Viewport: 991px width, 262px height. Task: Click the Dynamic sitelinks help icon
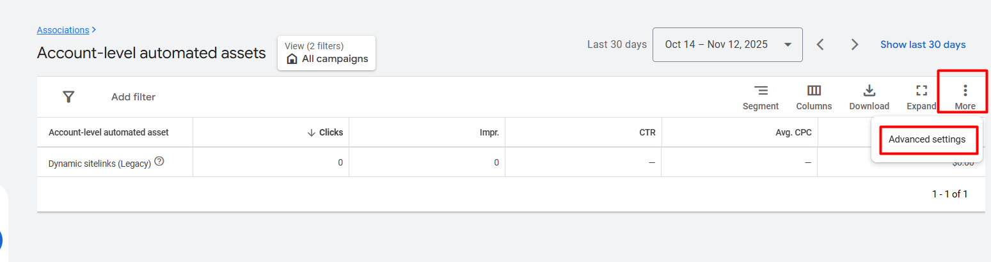point(159,162)
